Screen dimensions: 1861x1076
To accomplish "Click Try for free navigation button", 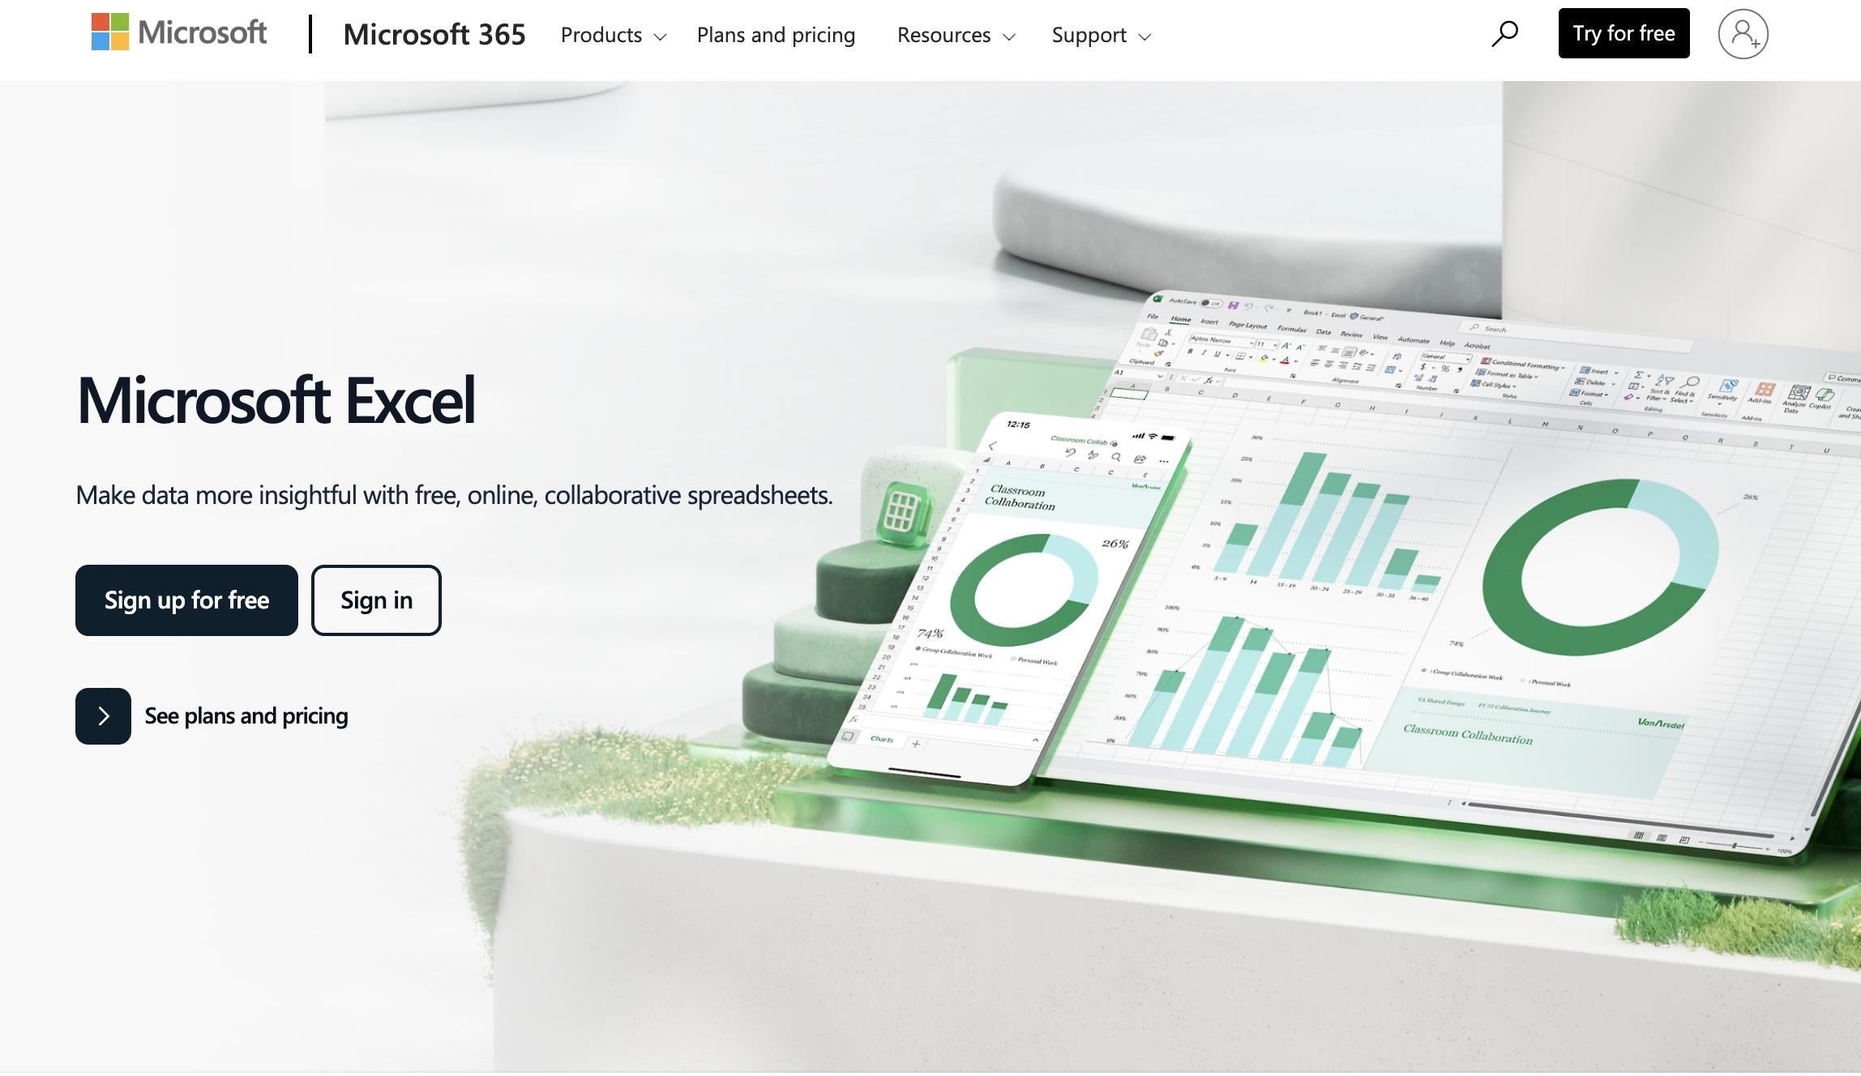I will tap(1624, 33).
